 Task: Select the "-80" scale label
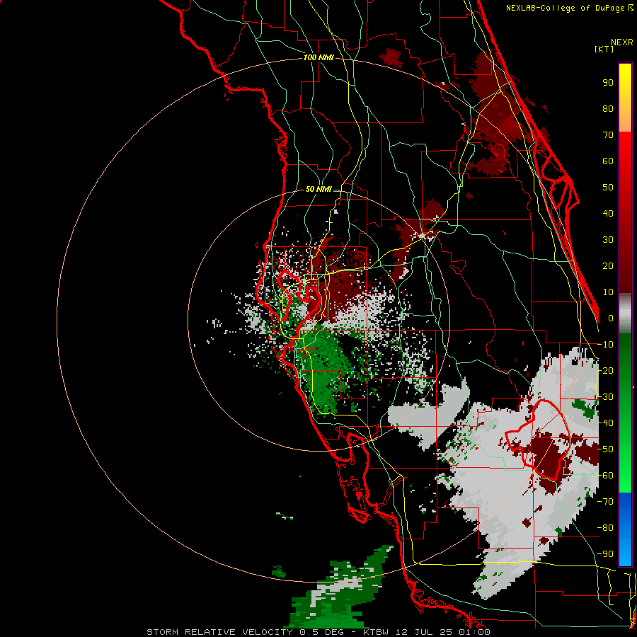pos(605,528)
